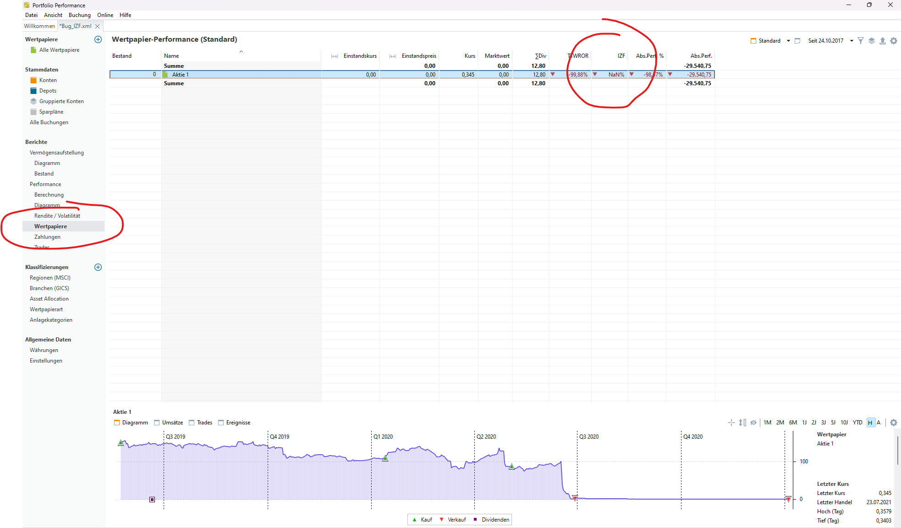The height and width of the screenshot is (528, 901).
Task: Sort by Name column header arrow
Action: (x=241, y=52)
